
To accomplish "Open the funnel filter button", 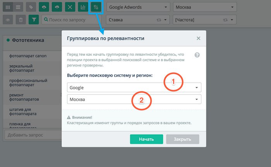I will pos(34,20).
